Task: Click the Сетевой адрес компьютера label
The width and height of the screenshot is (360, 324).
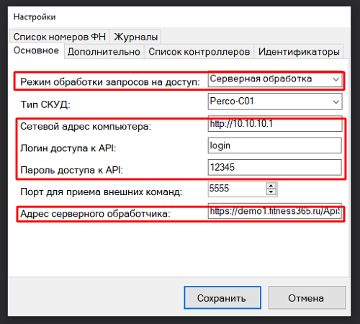Action: (86, 127)
